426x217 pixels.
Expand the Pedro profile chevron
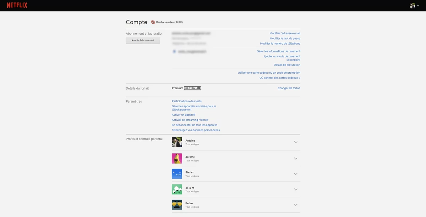[x=296, y=205]
